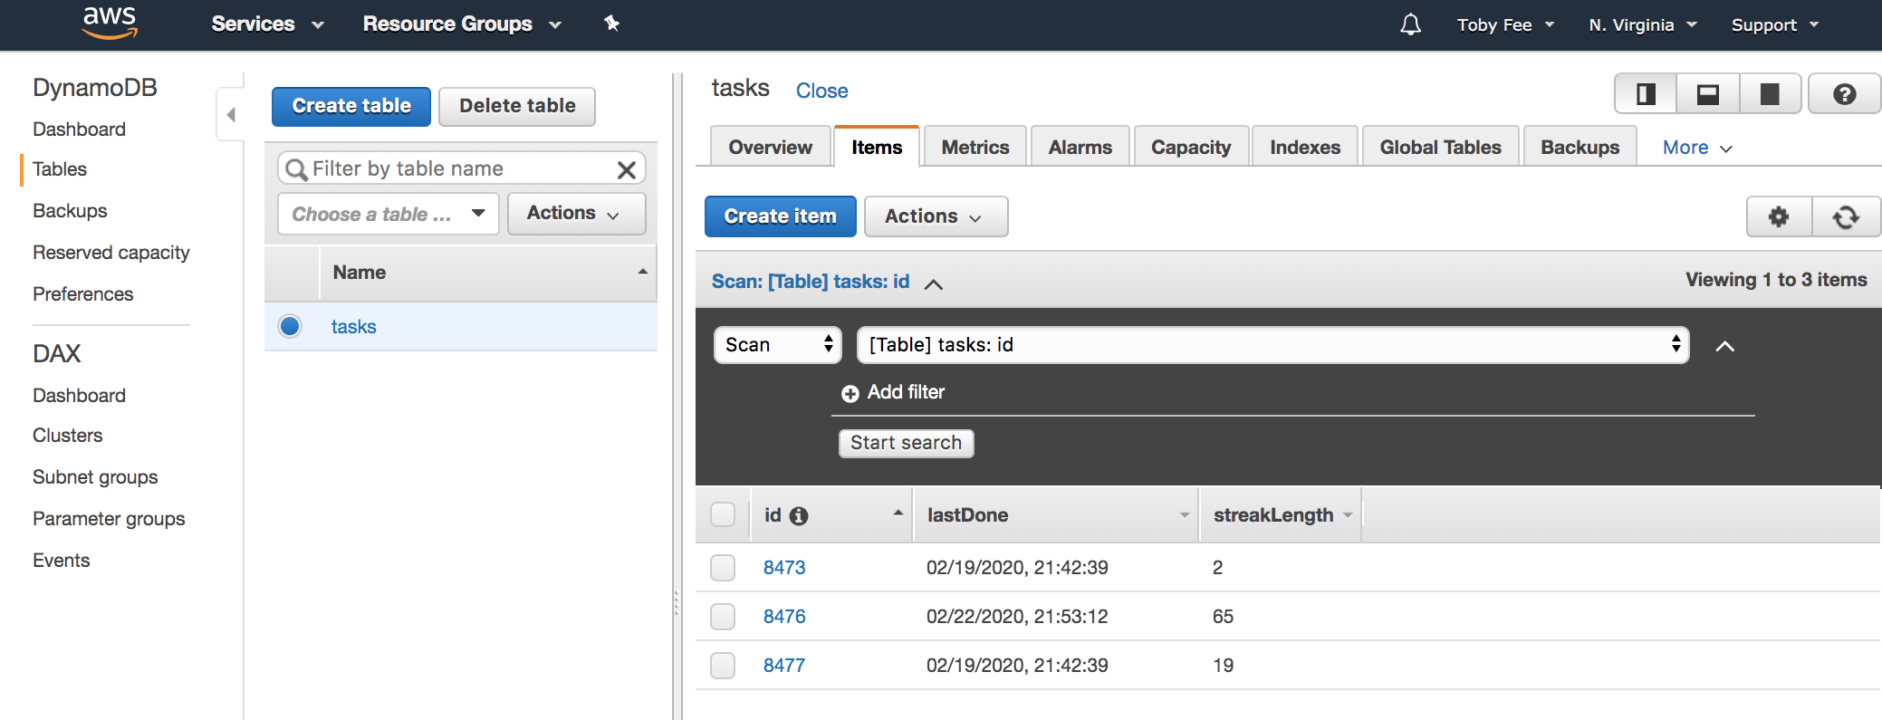Click the Create table button

[x=351, y=107]
